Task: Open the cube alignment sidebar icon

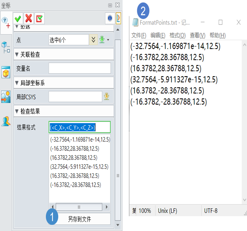Action: [x=6, y=47]
